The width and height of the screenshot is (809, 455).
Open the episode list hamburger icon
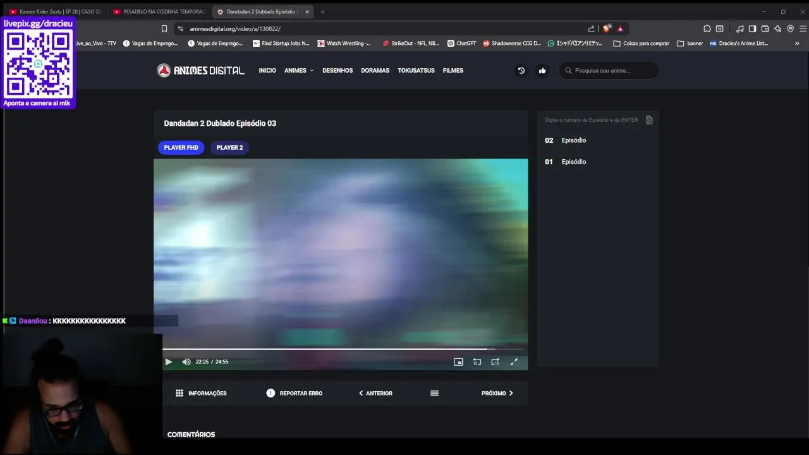(x=434, y=393)
